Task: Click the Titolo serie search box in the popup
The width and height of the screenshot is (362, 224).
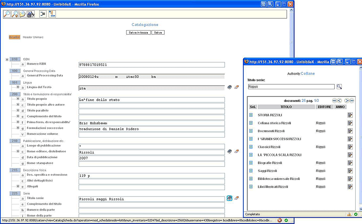Action: tap(291, 87)
